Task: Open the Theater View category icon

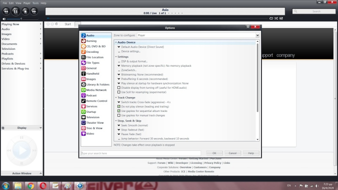Action: tap(83, 122)
